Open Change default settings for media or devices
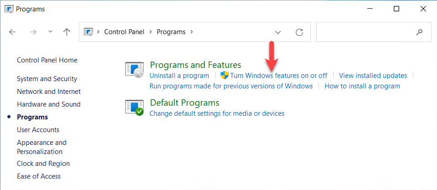 click(217, 113)
